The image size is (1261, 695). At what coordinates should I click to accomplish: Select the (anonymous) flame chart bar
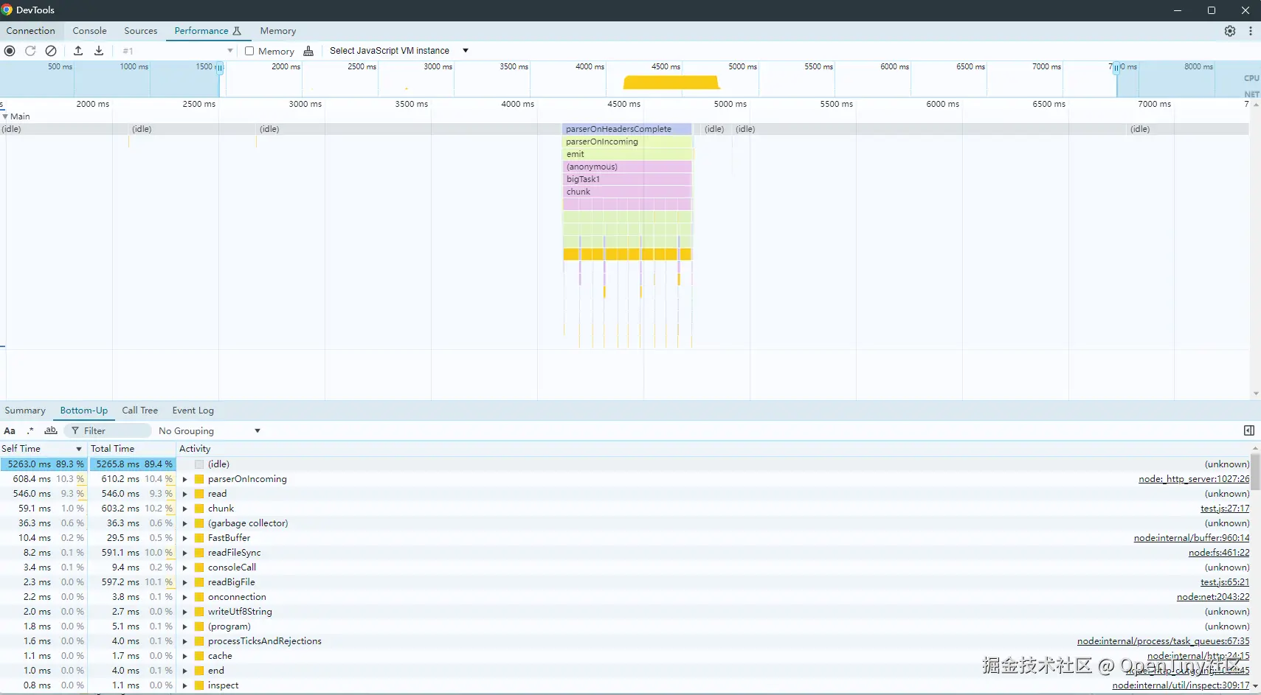click(627, 167)
